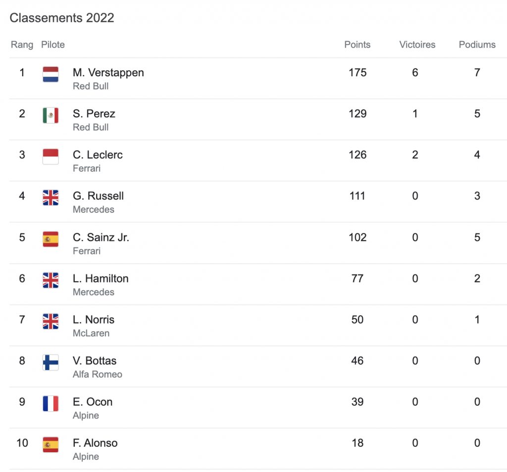Screen dimensions: 507x472
Task: Select F. Alonso driver name
Action: pyautogui.click(x=95, y=443)
